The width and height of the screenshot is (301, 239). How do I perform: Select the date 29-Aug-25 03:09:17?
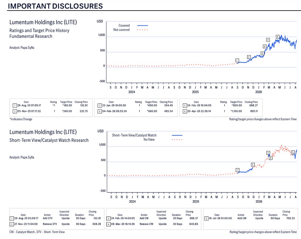click(26, 218)
